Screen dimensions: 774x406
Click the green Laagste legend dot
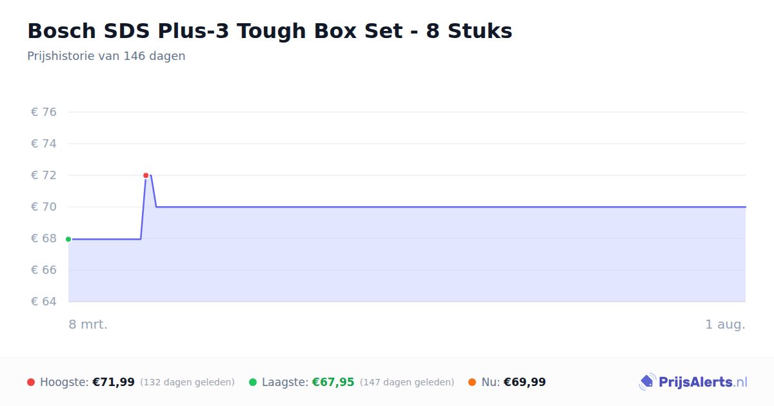253,382
